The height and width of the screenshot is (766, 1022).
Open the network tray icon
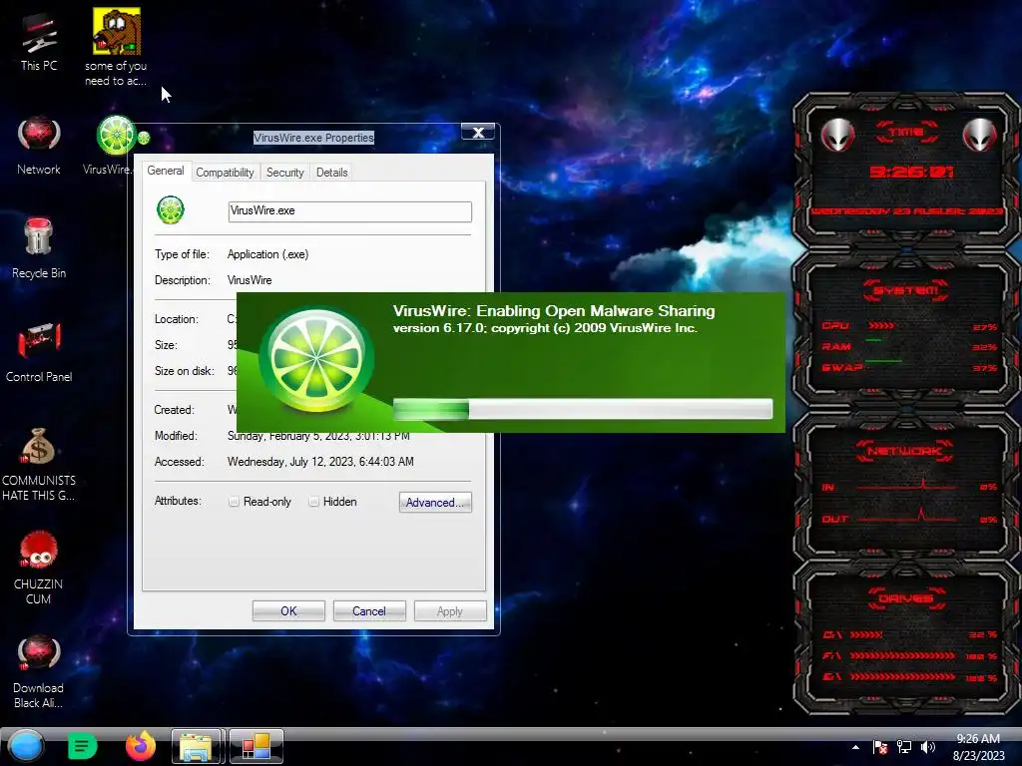[x=904, y=747]
